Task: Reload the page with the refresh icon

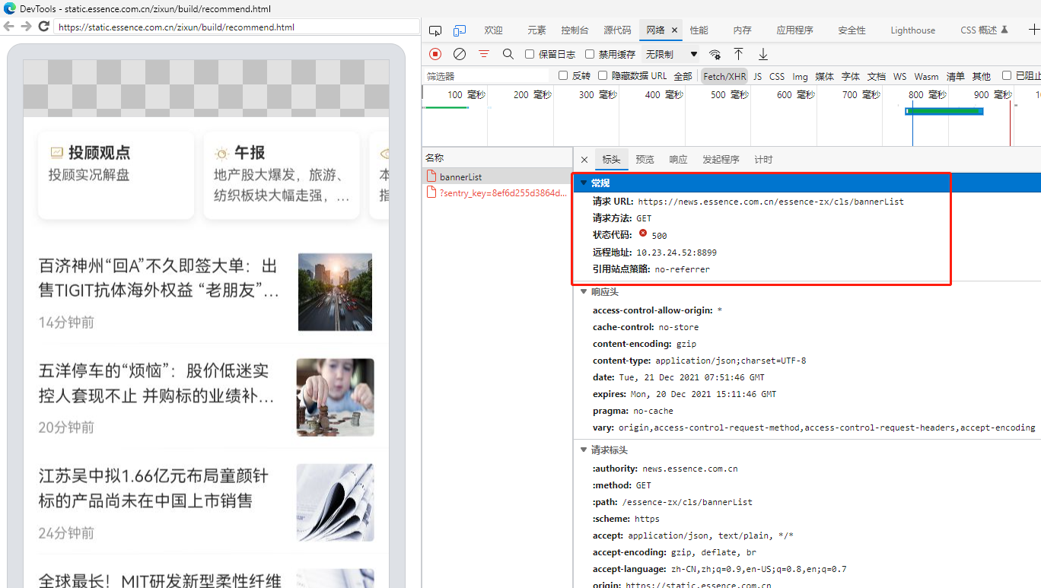Action: point(43,27)
